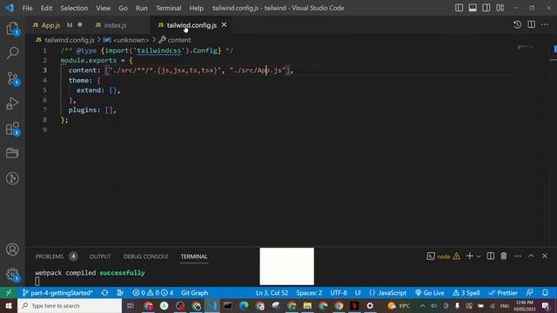Screen dimensions: 557x313
Task: Open Git Graph from the status bar
Action: coord(195,293)
